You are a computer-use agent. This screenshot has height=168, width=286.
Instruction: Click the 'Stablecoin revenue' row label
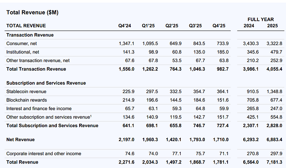pyautogui.click(x=26, y=91)
